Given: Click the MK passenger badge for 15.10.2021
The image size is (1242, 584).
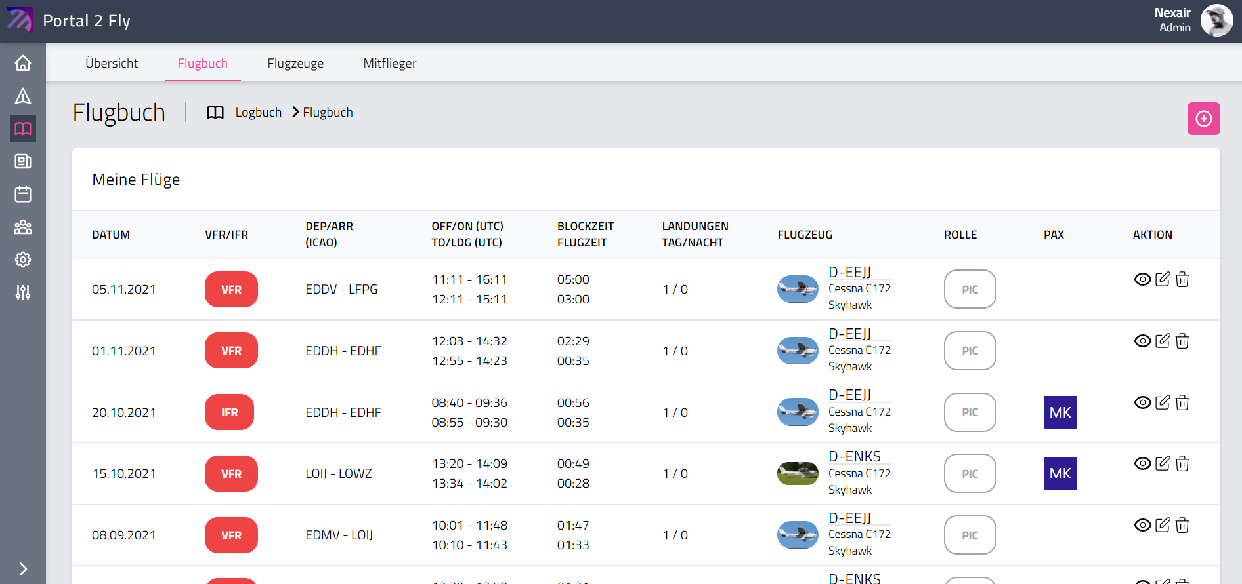Looking at the screenshot, I should click(x=1060, y=473).
